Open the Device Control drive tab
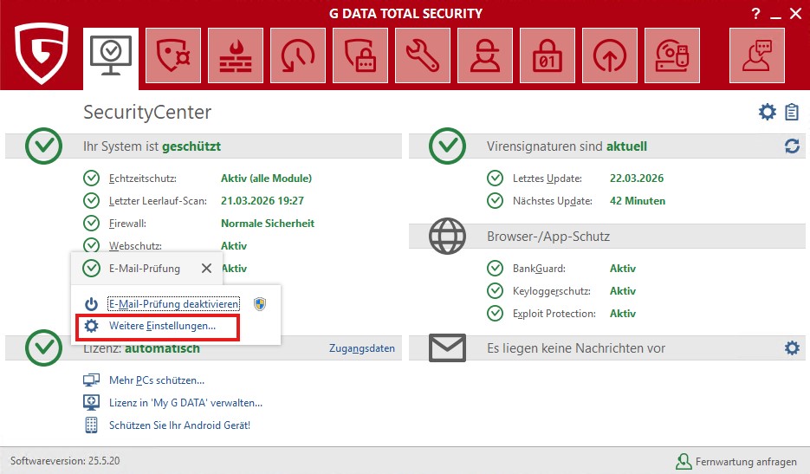Screen dimensions: 810x474 click(x=672, y=55)
